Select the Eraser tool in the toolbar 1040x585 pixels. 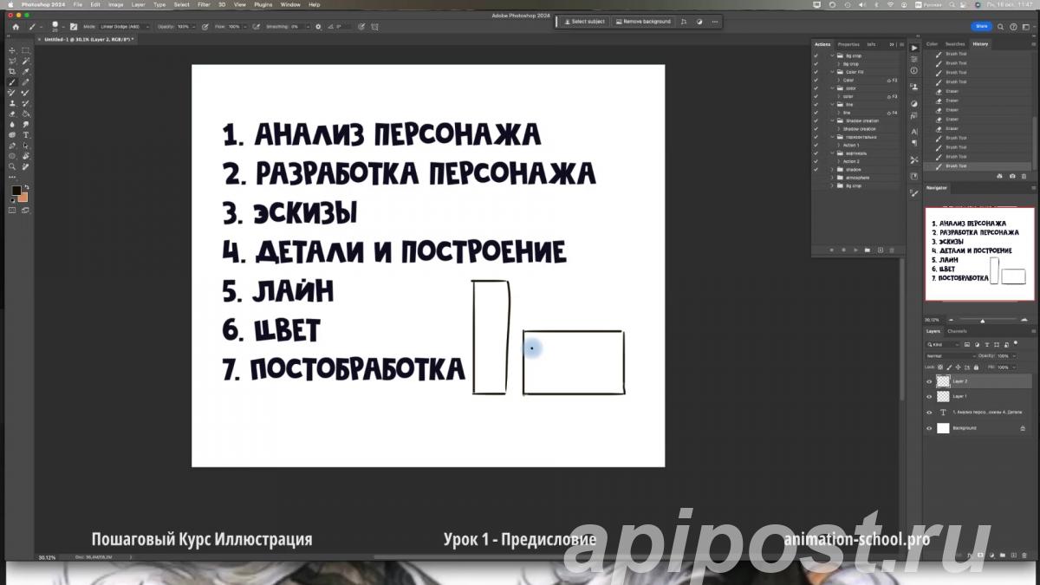(x=12, y=114)
